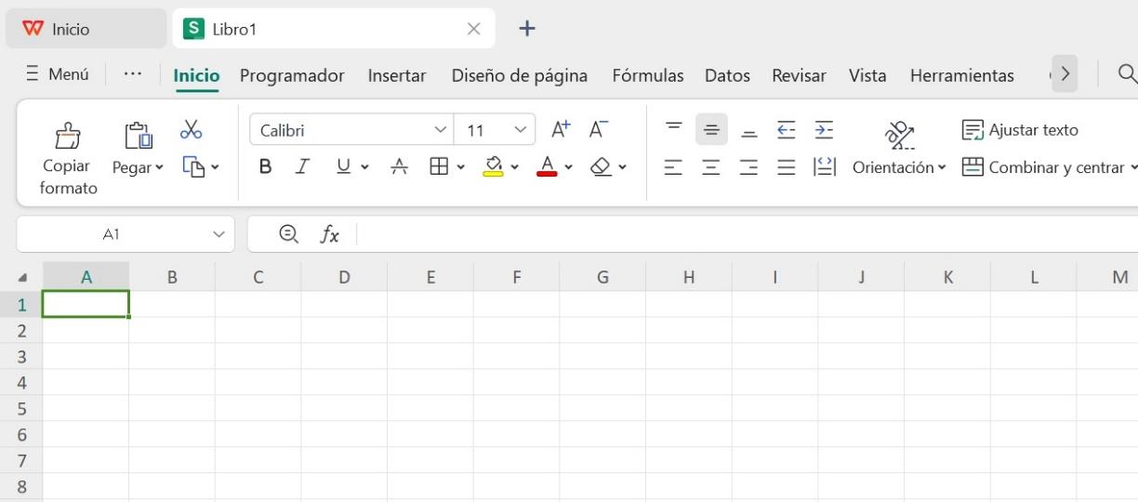Image resolution: width=1138 pixels, height=502 pixels.
Task: Open font color dropdown arrow
Action: 568,168
